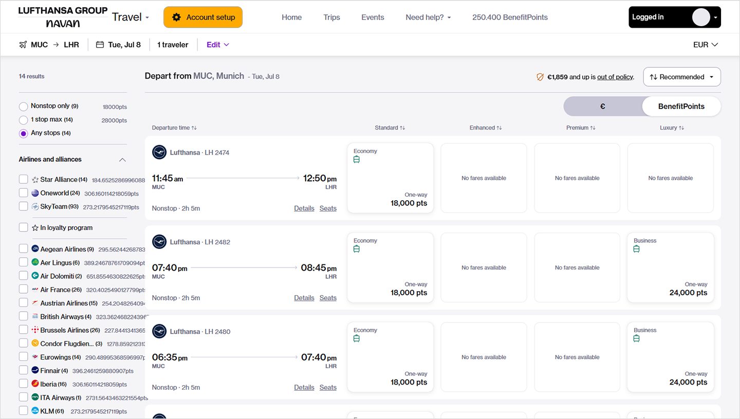Click the Departure time sort arrows

(x=194, y=128)
